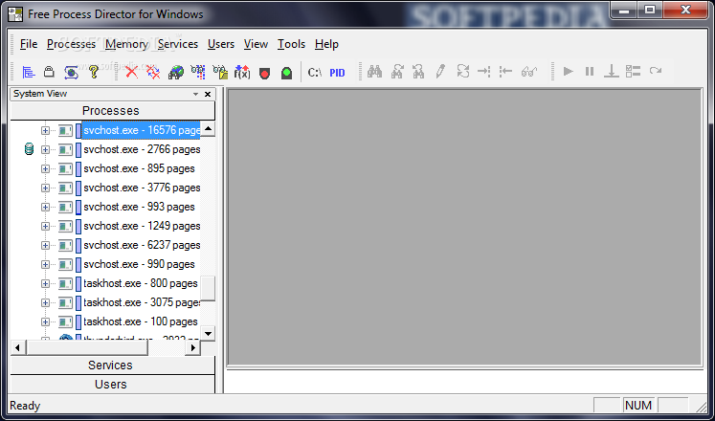715x421 pixels.
Task: Click the greyed eyeglasses icon
Action: pos(529,71)
